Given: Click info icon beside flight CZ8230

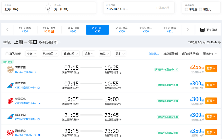Looking at the screenshot, I should coord(39,88).
